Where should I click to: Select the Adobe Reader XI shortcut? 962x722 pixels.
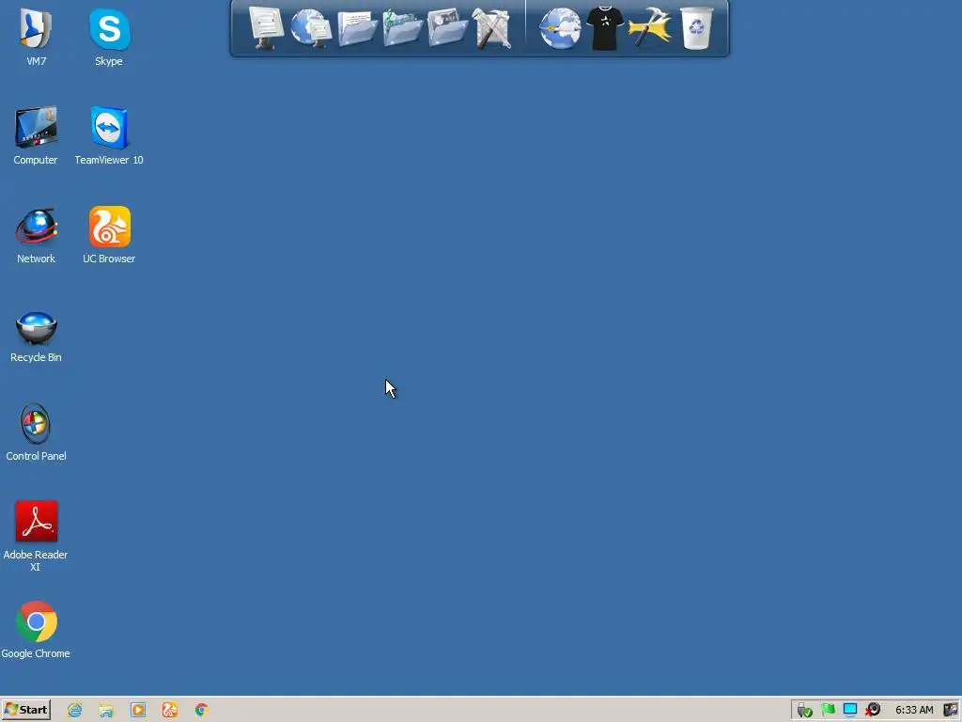36,537
